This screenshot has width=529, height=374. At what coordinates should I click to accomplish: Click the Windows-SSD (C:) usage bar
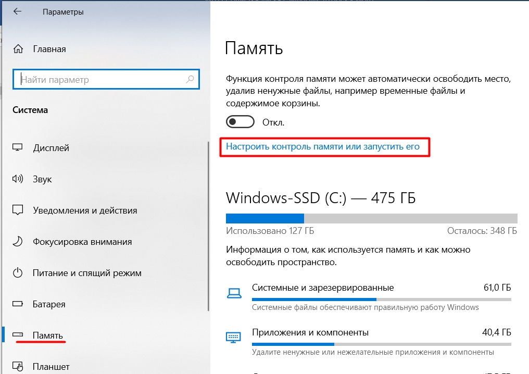pyautogui.click(x=371, y=218)
